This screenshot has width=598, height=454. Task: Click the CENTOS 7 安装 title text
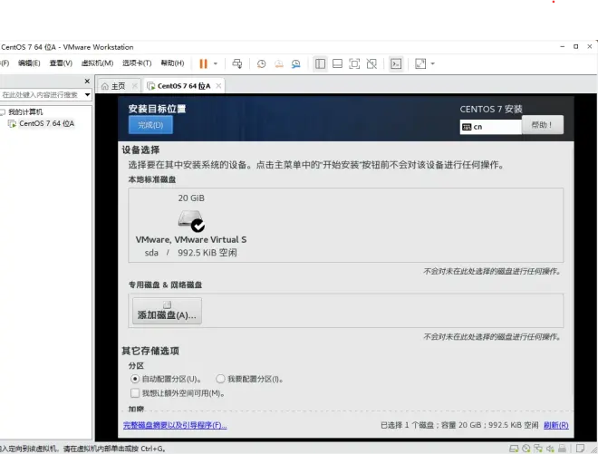(491, 109)
